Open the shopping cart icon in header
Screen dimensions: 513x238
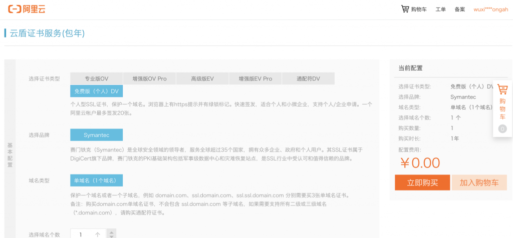click(405, 9)
